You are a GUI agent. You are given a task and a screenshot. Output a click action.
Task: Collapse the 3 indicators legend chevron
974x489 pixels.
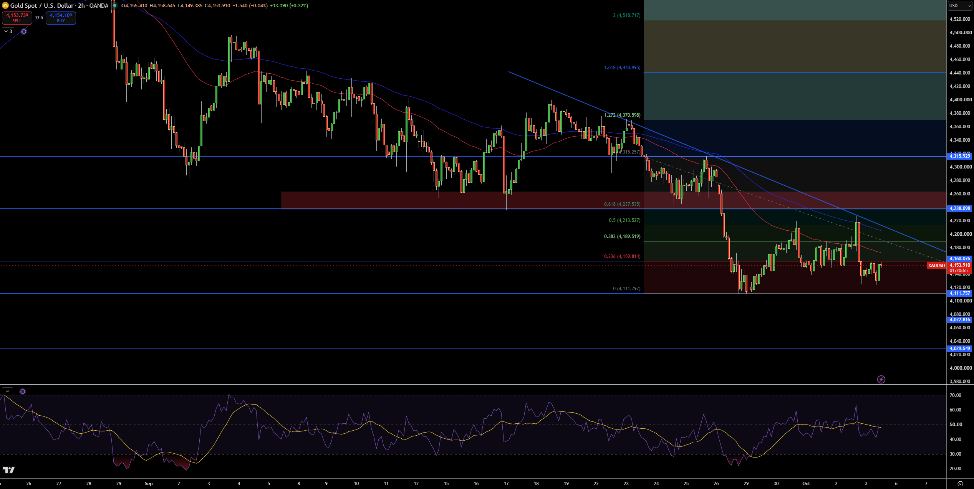pos(8,31)
